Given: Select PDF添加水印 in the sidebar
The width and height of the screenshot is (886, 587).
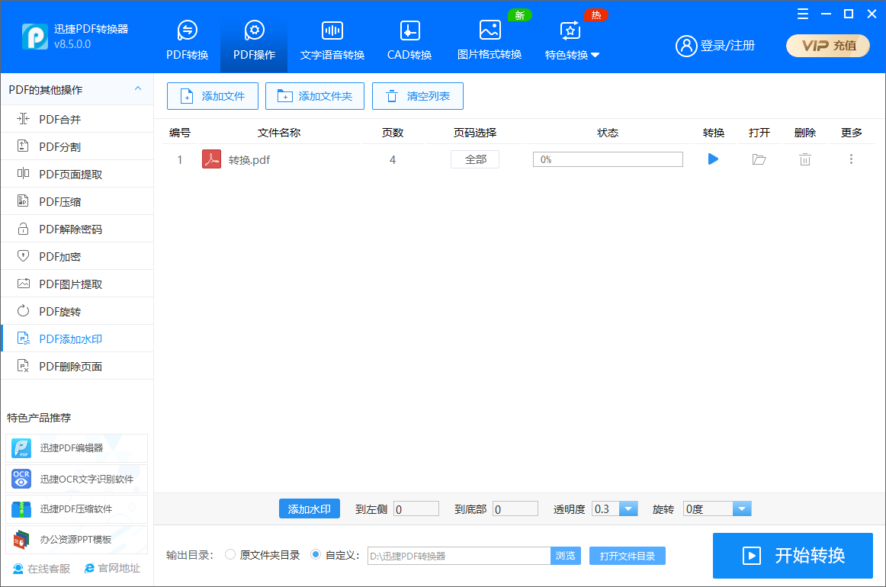Looking at the screenshot, I should (78, 338).
